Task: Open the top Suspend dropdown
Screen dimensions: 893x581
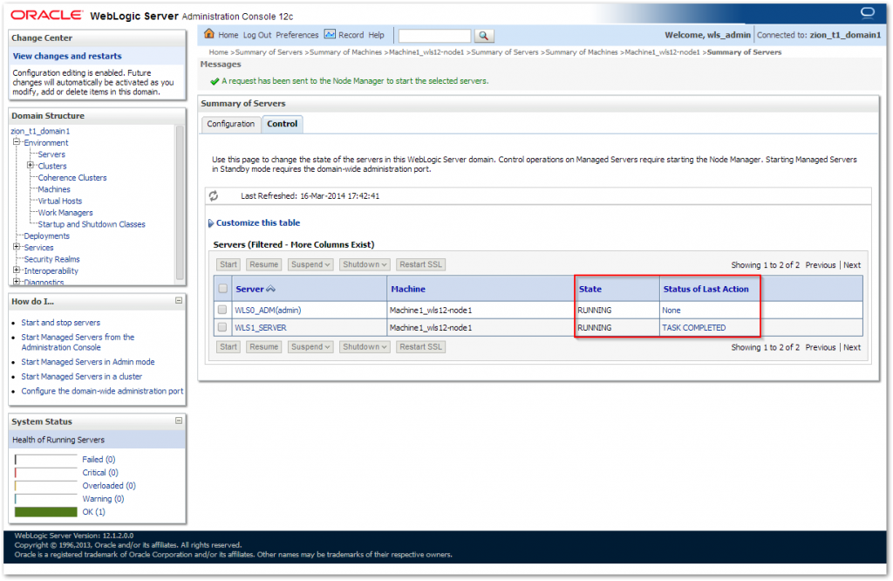Action: tap(310, 264)
